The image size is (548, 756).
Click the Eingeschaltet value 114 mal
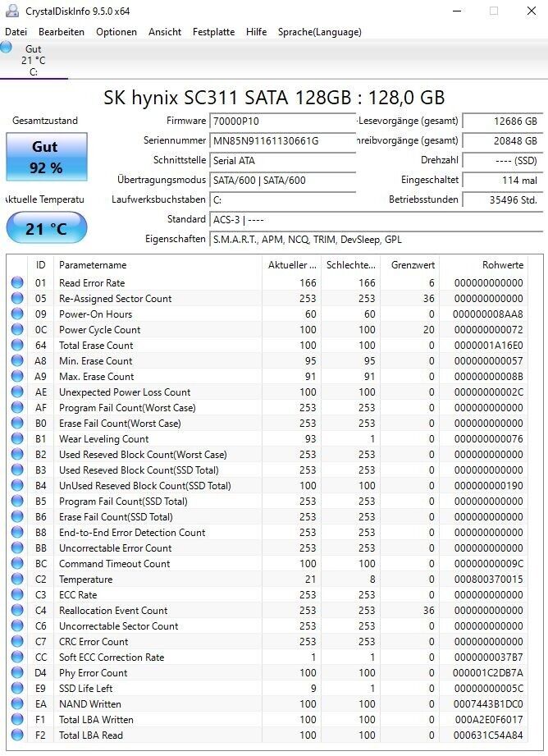point(503,180)
